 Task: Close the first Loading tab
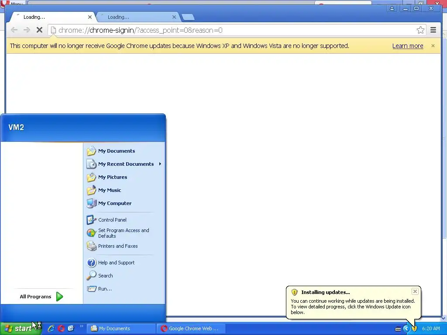click(90, 17)
